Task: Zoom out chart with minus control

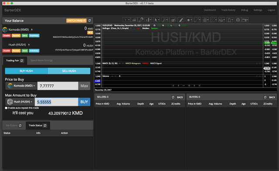Action: pos(184,86)
